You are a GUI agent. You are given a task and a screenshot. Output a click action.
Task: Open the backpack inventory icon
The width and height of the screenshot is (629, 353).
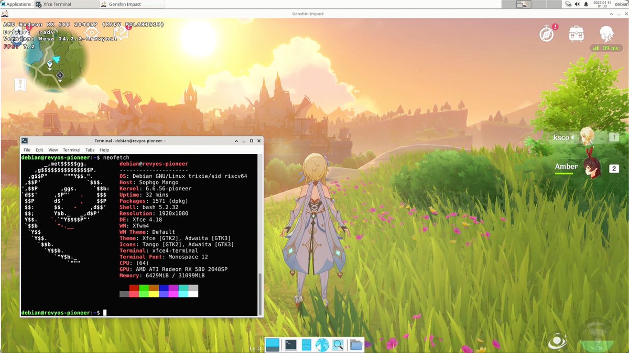(x=577, y=34)
